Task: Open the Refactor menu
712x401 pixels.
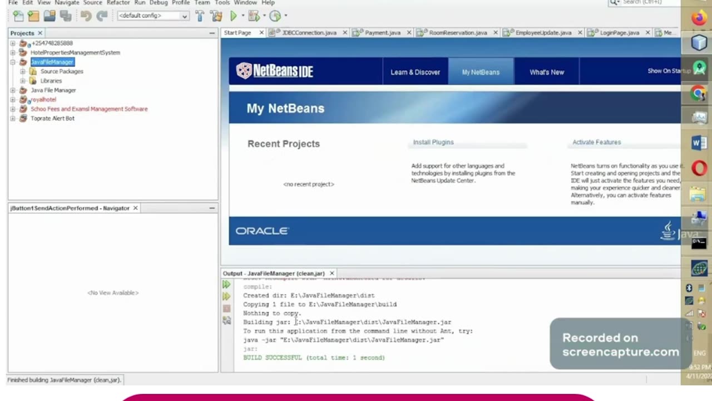Action: [x=118, y=3]
